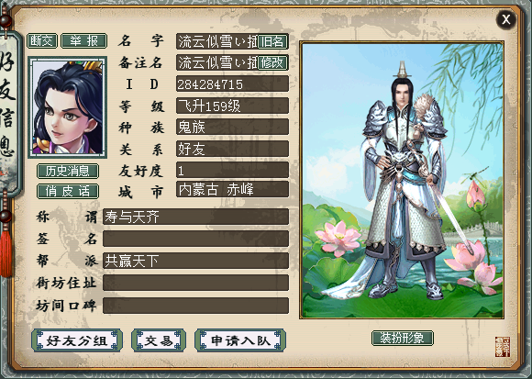532x379 pixels.
Task: Click the 断交 unfriend button
Action: (x=42, y=41)
